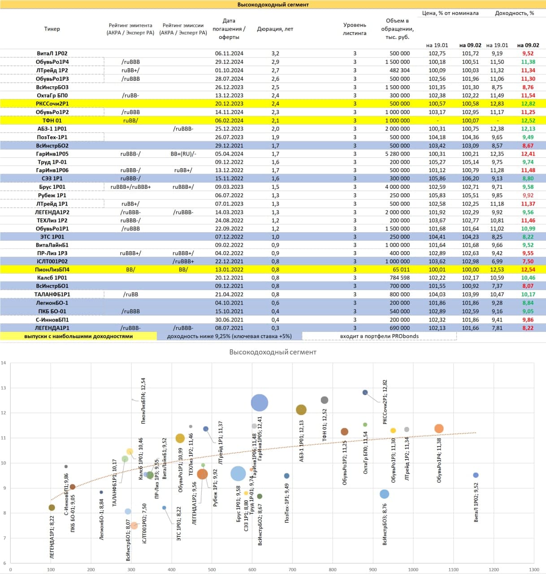Click the orange ОбувьРо1Р4 bubble in chart

pyautogui.click(x=439, y=429)
